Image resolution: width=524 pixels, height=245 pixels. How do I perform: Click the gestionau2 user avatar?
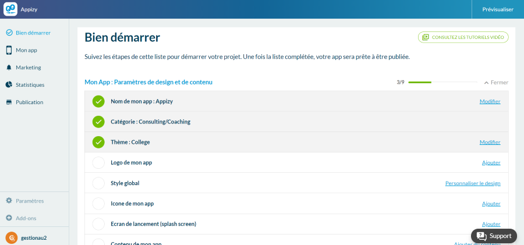(x=12, y=238)
